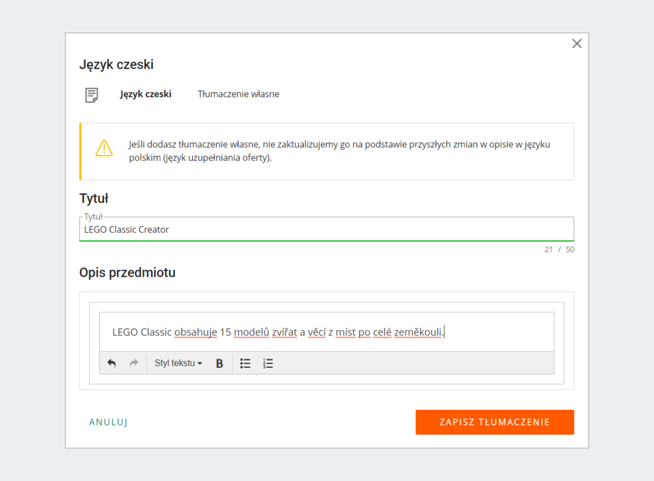Viewport: 654px width, 481px height.
Task: Close the Język czeski dialog
Action: point(577,44)
